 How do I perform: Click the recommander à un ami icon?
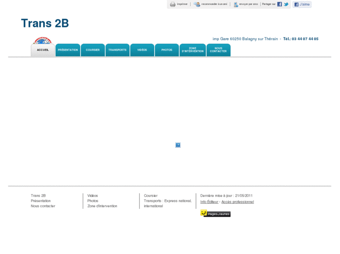(x=197, y=4)
